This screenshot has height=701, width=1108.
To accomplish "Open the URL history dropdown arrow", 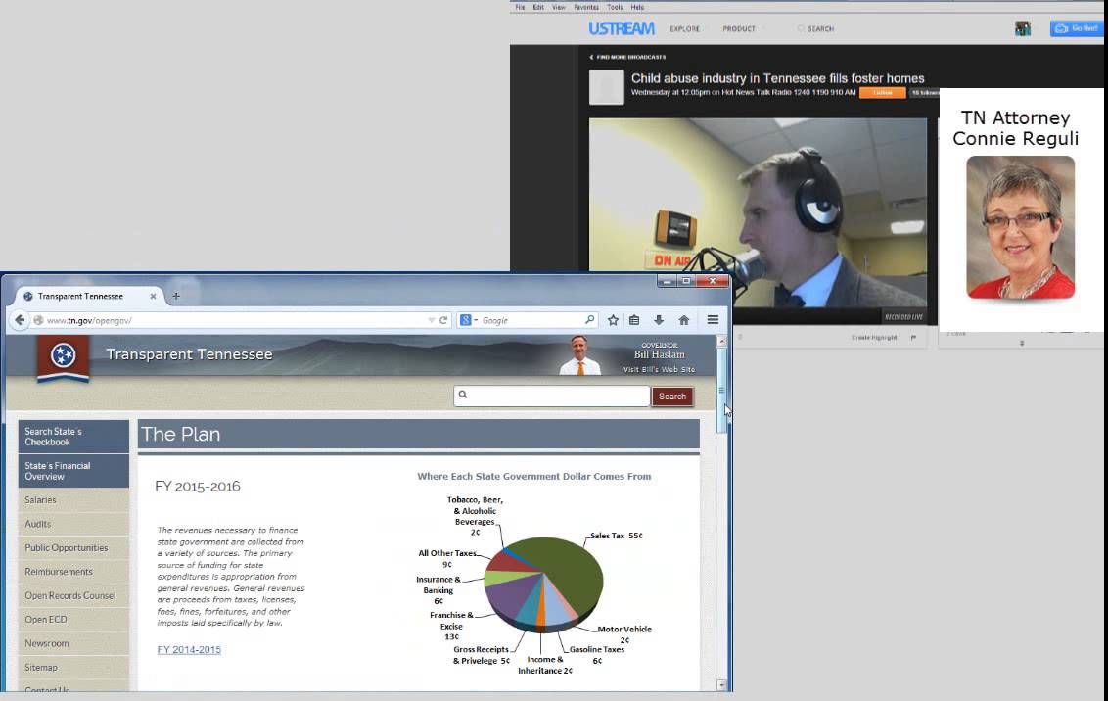I will [x=431, y=320].
